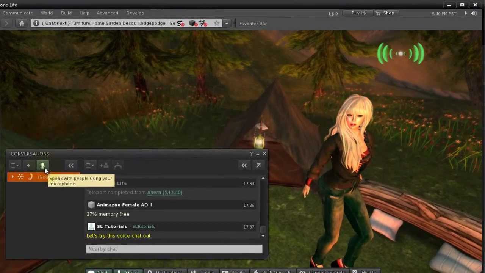Viewport: 485px width, 273px height.
Task: Click the '27% memory free' message
Action: pyautogui.click(x=108, y=214)
